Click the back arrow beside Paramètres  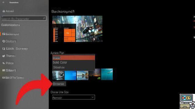3,2
